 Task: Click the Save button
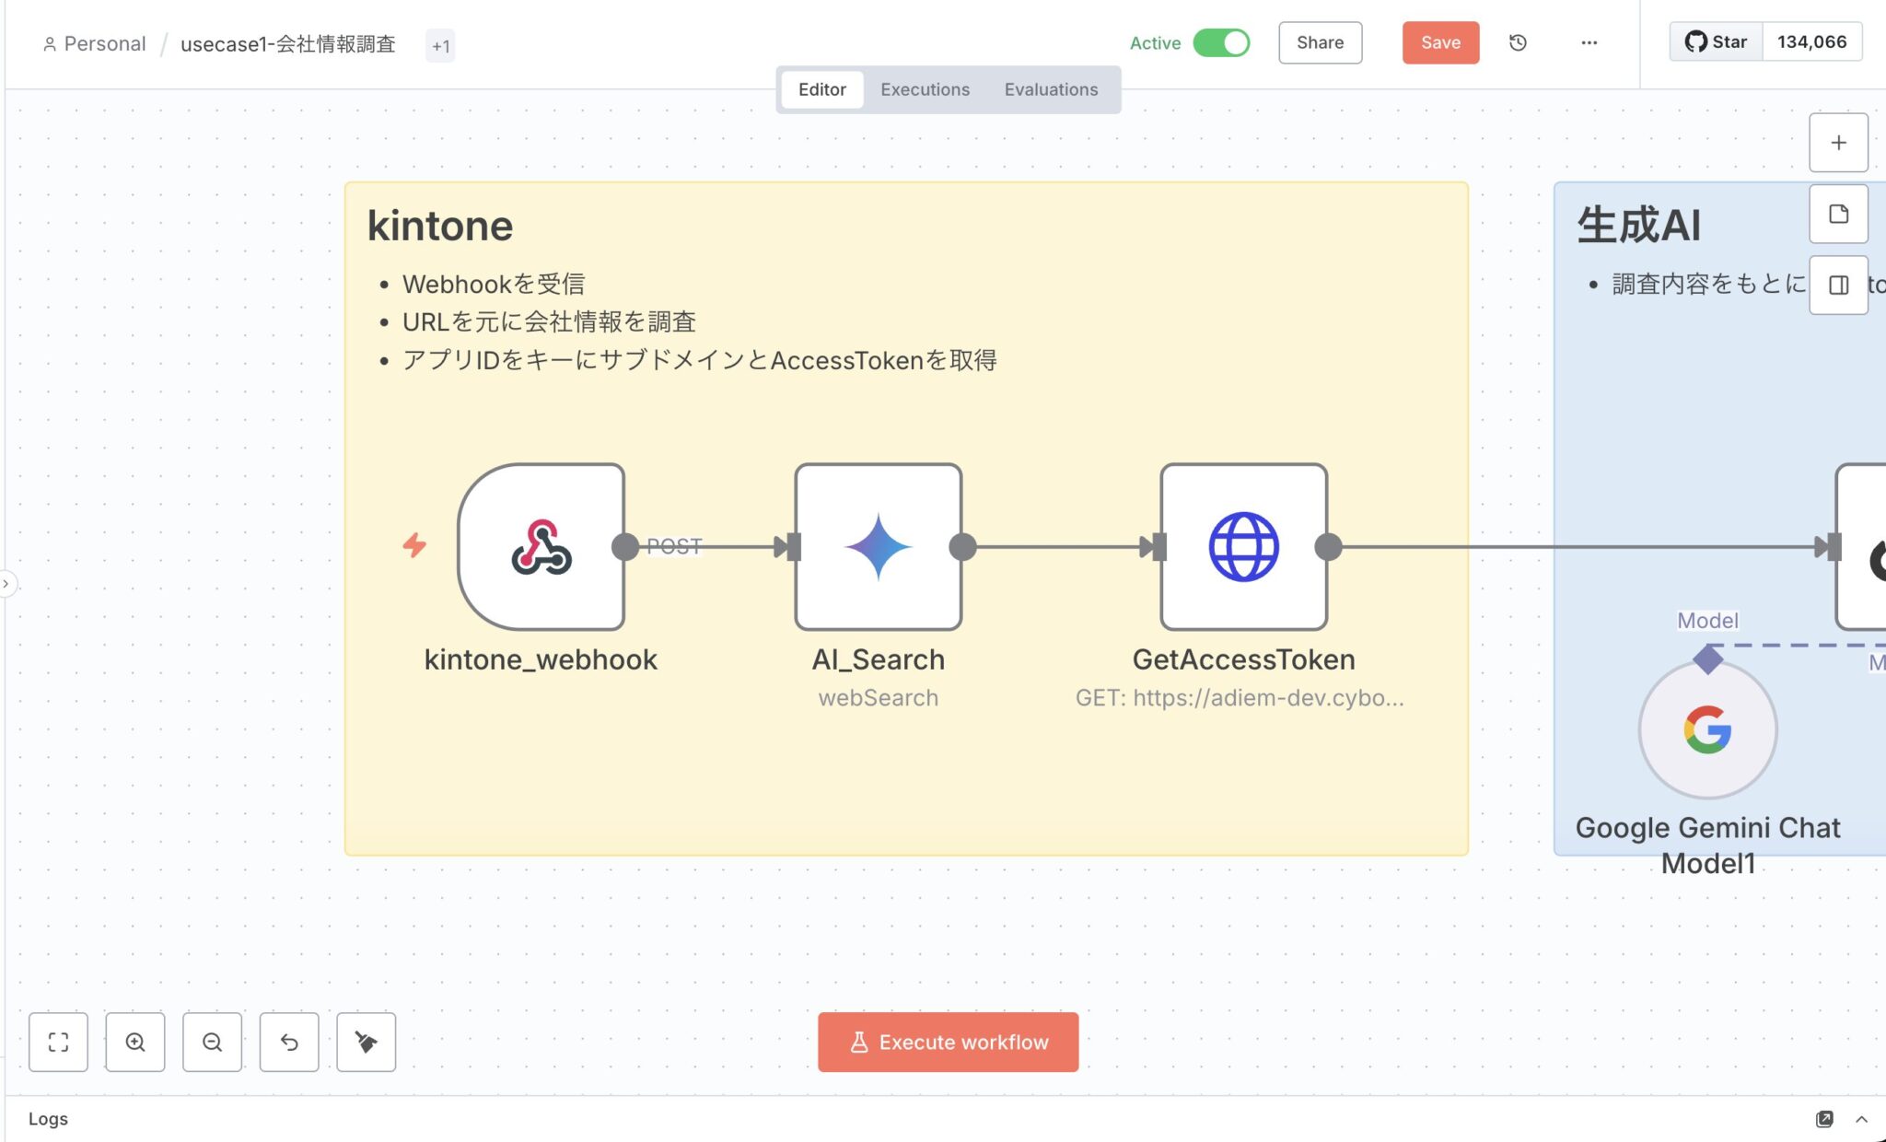pos(1440,42)
